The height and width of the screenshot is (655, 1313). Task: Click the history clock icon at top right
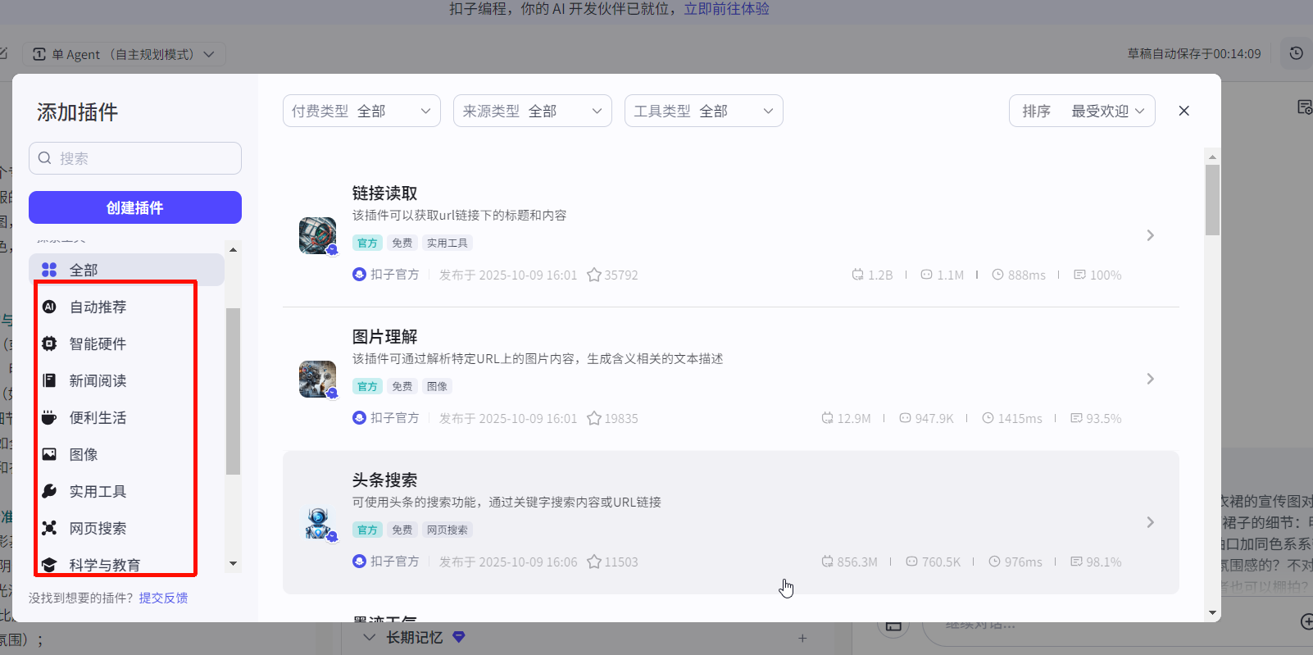pos(1296,53)
